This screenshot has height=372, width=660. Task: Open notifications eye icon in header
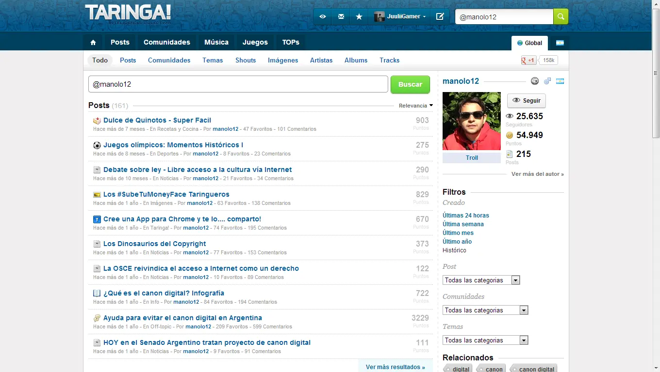pos(323,16)
